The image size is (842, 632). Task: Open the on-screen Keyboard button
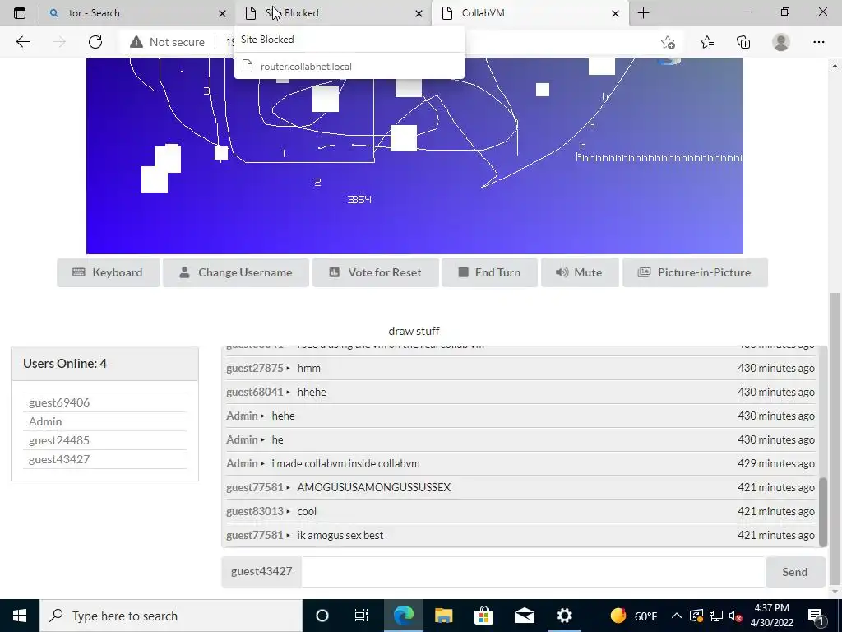click(x=109, y=272)
